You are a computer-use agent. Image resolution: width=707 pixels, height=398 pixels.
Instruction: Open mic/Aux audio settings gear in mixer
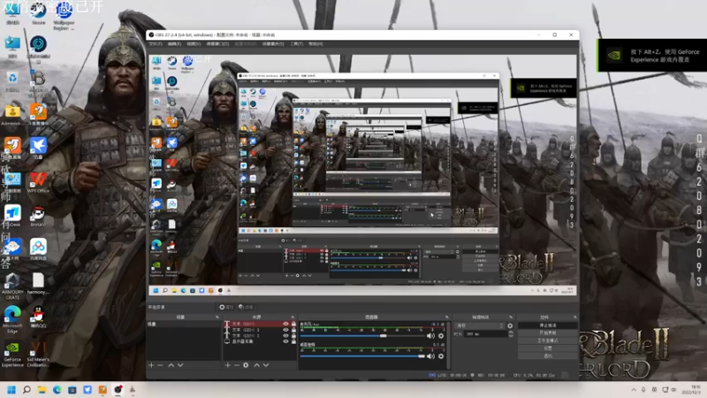[x=441, y=336]
